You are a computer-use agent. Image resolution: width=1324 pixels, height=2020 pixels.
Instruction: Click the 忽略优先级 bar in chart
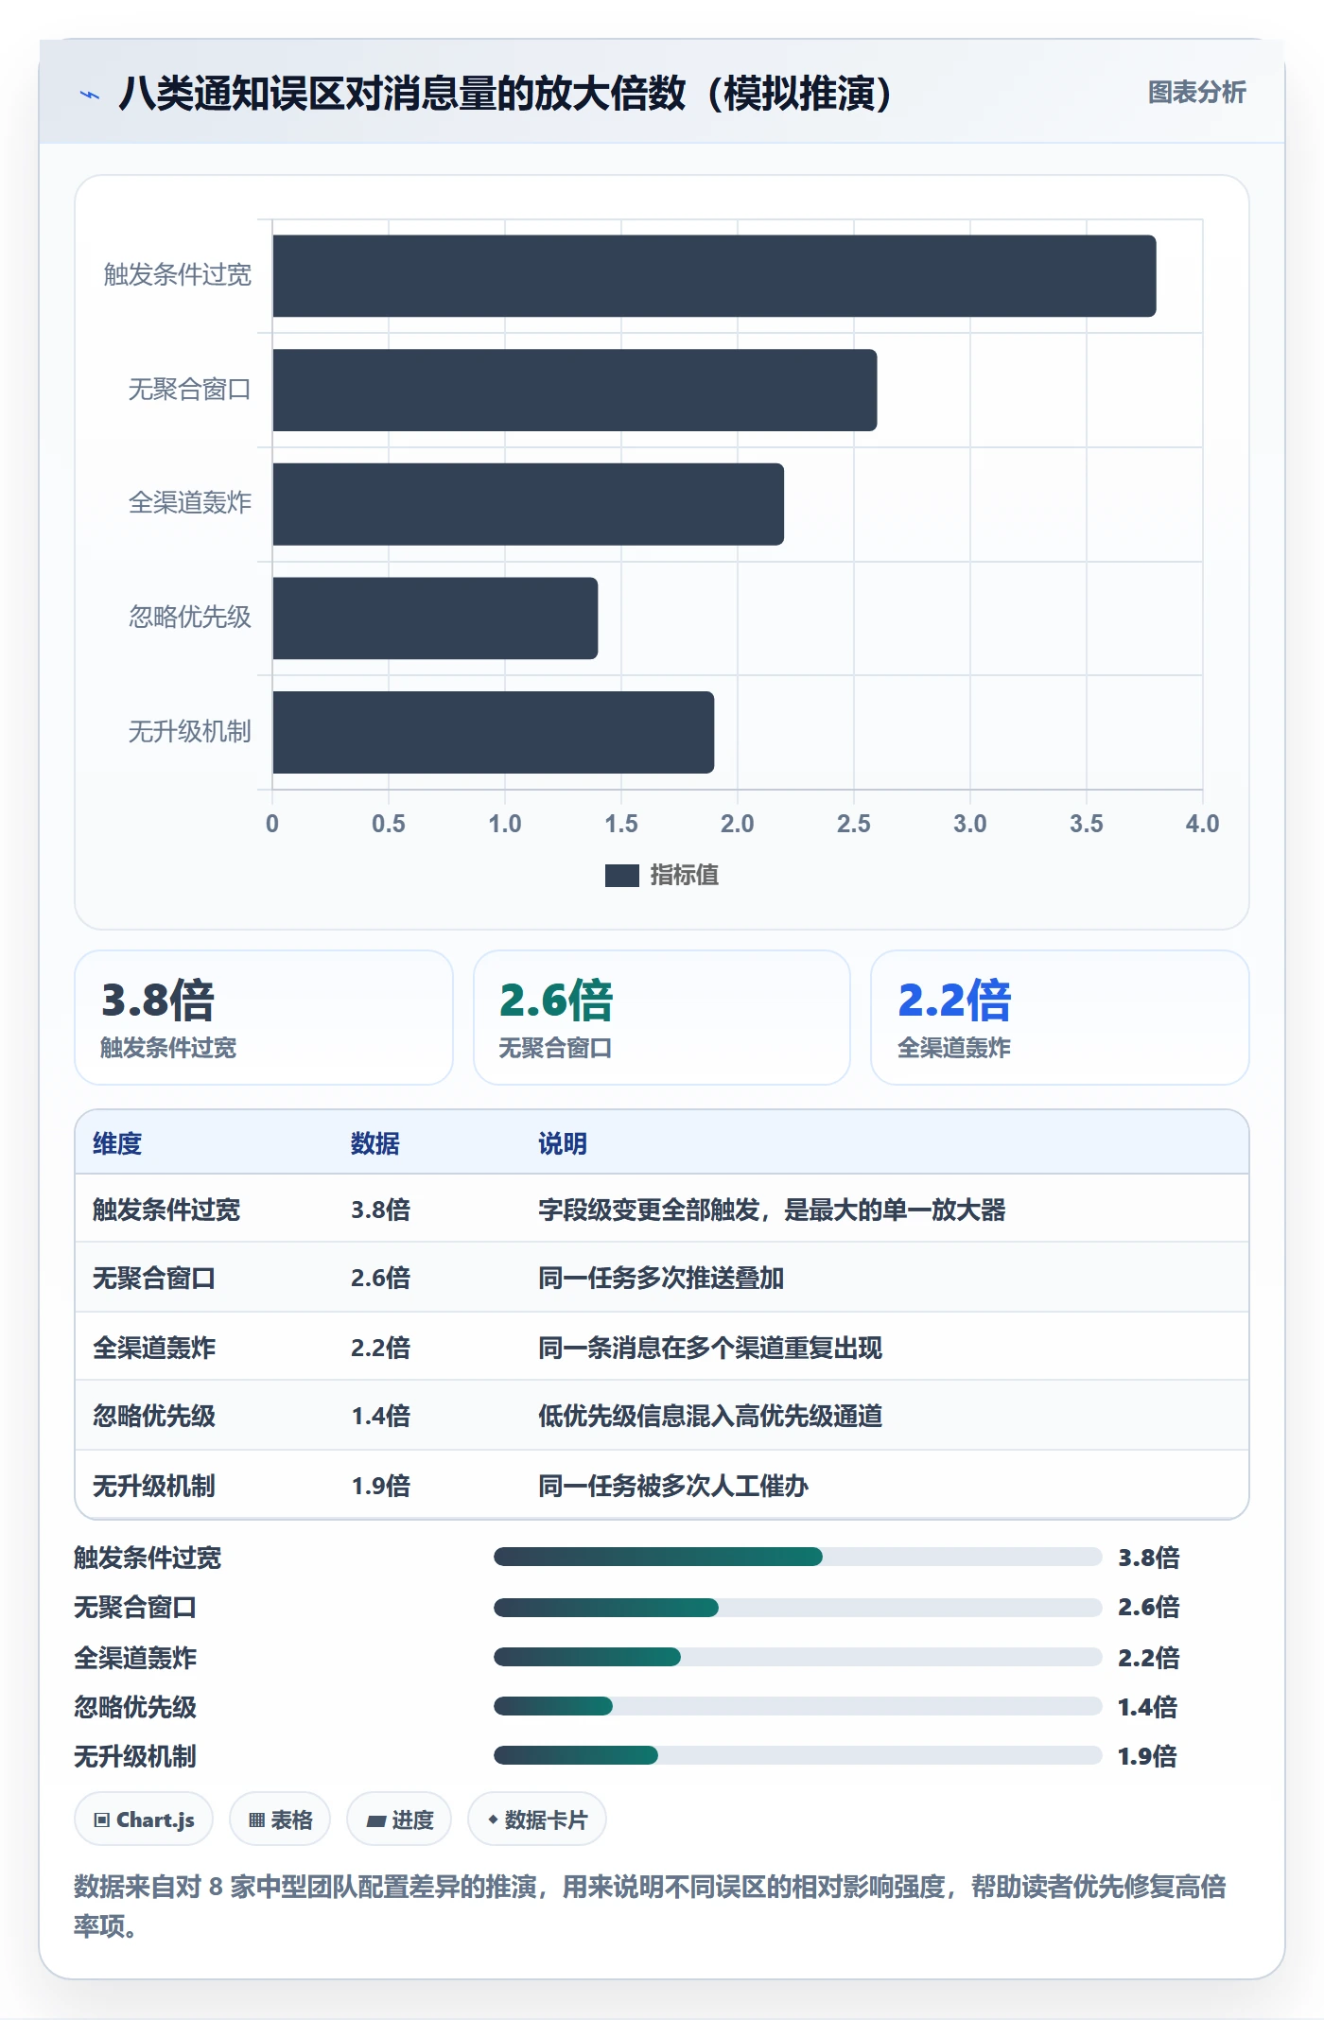pos(435,618)
